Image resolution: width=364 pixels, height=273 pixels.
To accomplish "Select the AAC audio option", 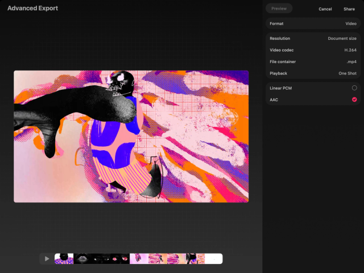I will click(313, 100).
